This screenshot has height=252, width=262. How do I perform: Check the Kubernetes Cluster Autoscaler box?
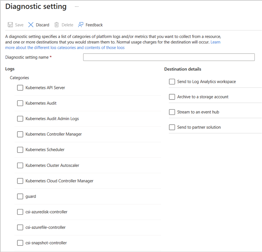coord(20,165)
